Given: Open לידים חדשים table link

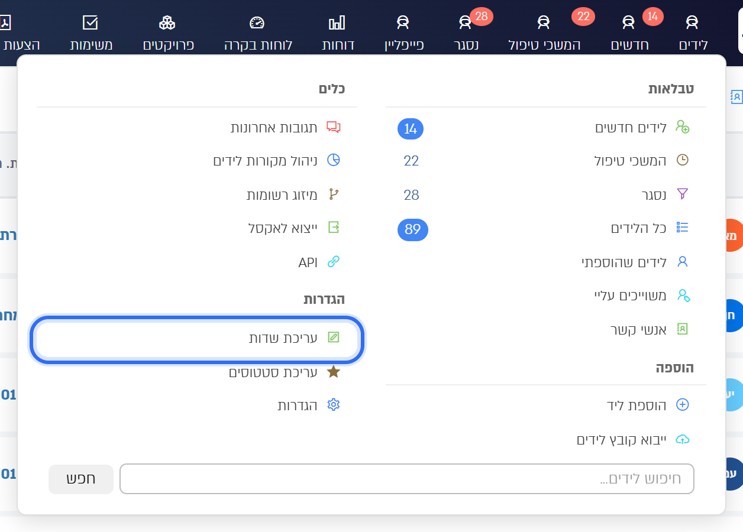Looking at the screenshot, I should pyautogui.click(x=631, y=128).
